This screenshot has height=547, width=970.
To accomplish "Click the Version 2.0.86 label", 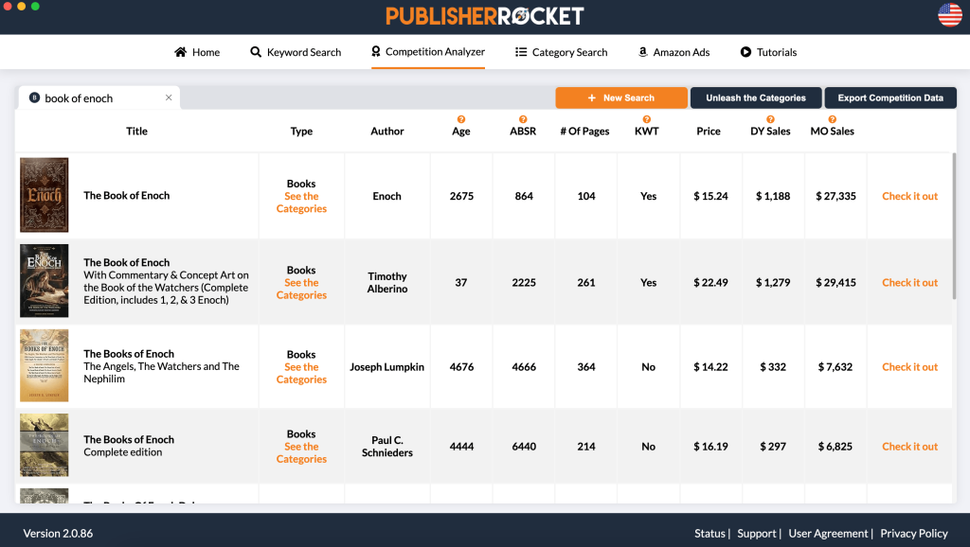I will click(x=58, y=534).
